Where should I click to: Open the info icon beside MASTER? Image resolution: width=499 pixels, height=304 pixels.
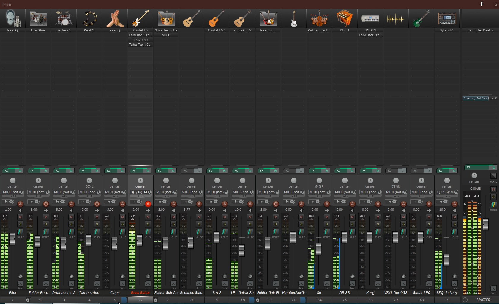point(465,300)
